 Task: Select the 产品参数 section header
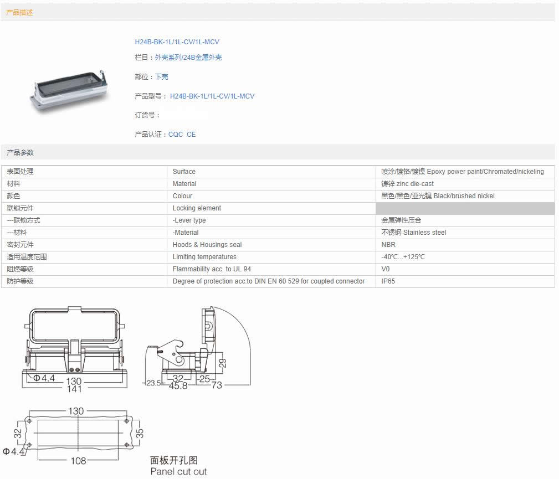(x=20, y=152)
